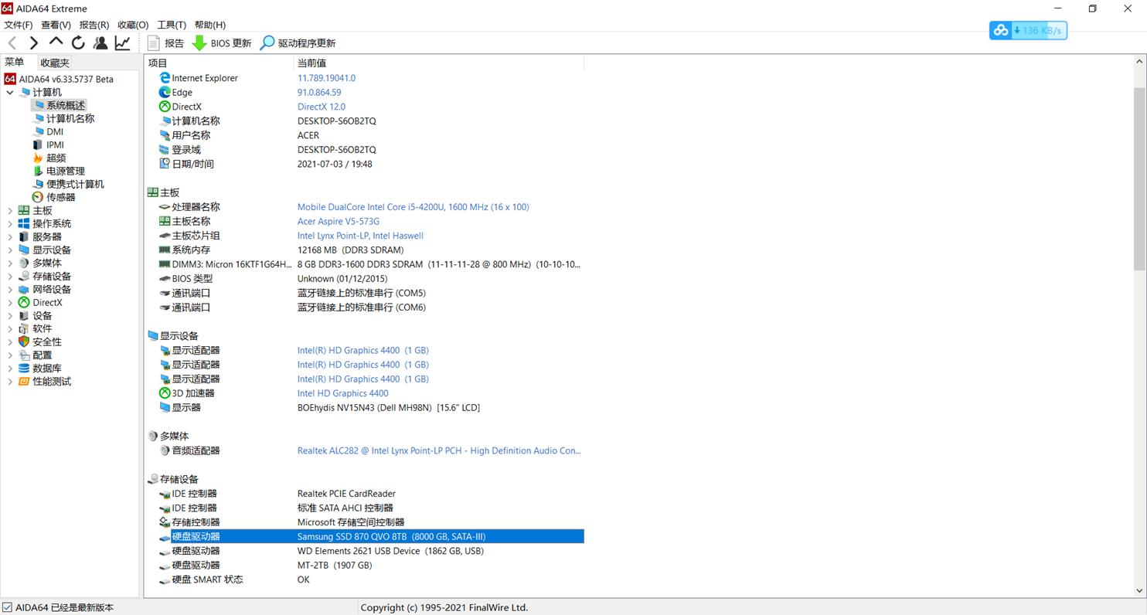Open the 文件(F) menu

click(19, 25)
